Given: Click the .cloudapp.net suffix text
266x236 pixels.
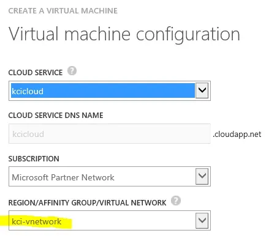Looking at the screenshot, I should click(x=237, y=135).
